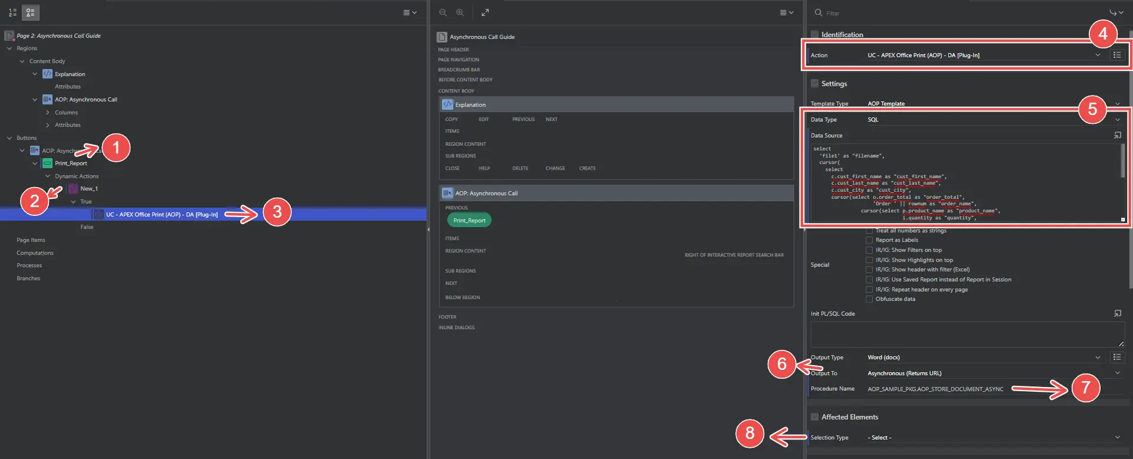The image size is (1133, 459).
Task: Enable IR/IG: Show header with filter (Excel)
Action: pyautogui.click(x=869, y=270)
